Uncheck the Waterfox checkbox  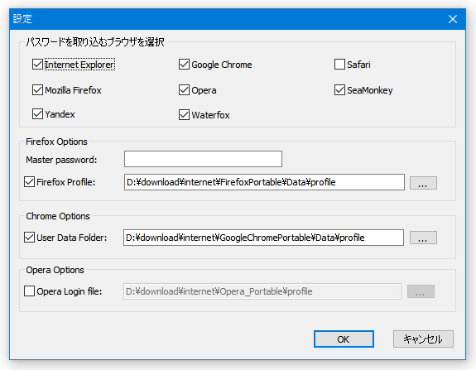[184, 115]
